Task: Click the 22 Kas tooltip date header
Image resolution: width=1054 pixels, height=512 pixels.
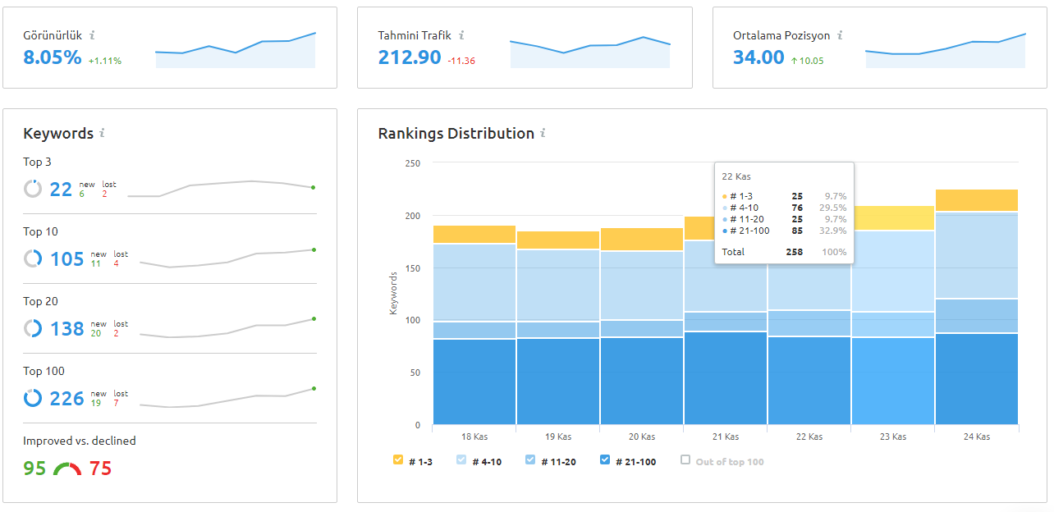Action: click(736, 176)
